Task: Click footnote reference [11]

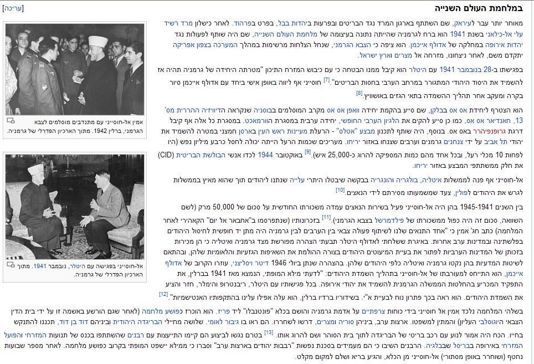Action: coord(326,217)
